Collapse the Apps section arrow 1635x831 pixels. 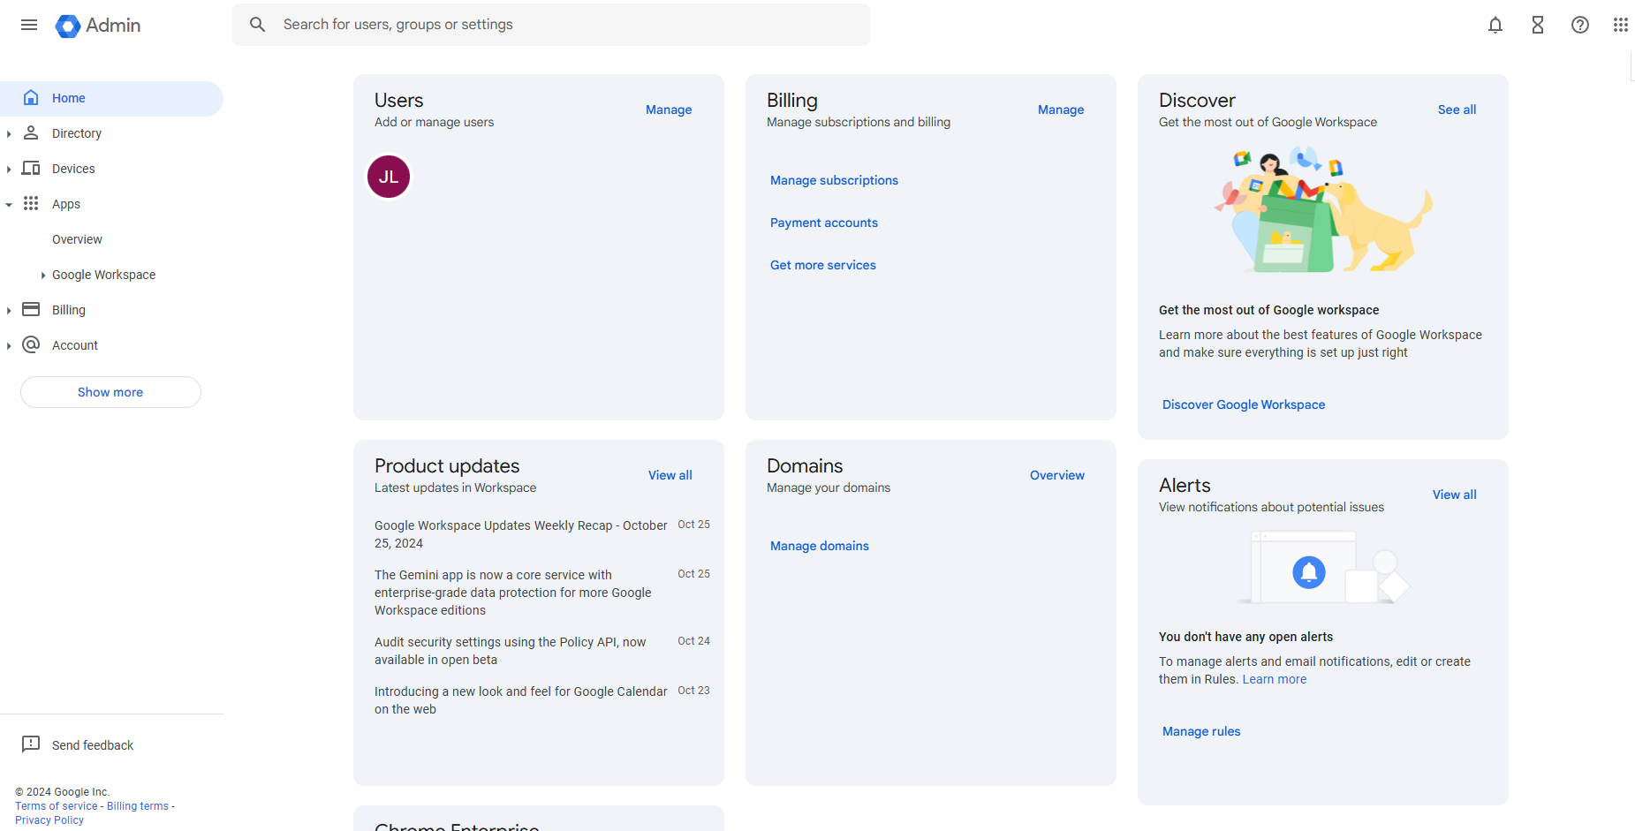point(9,204)
